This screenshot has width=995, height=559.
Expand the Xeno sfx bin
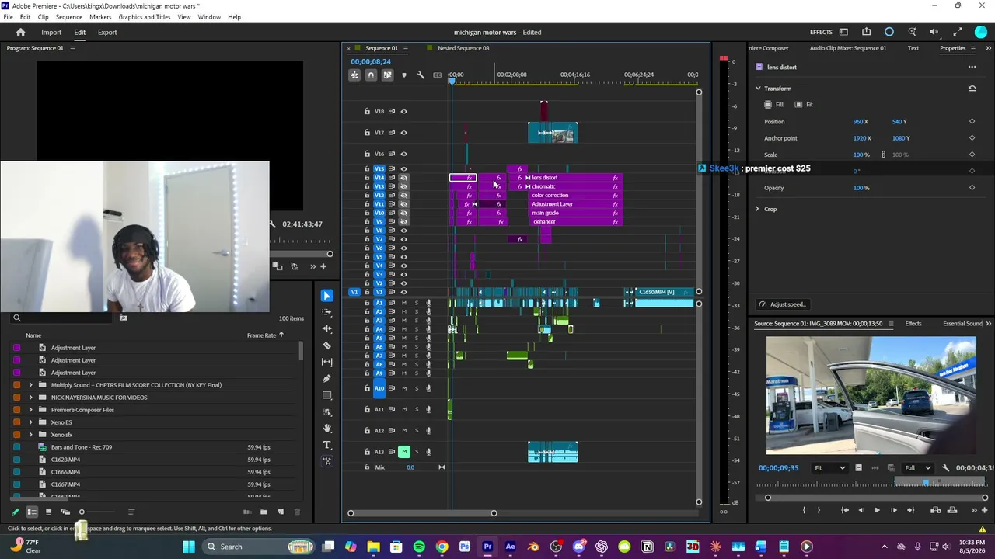[x=31, y=435]
